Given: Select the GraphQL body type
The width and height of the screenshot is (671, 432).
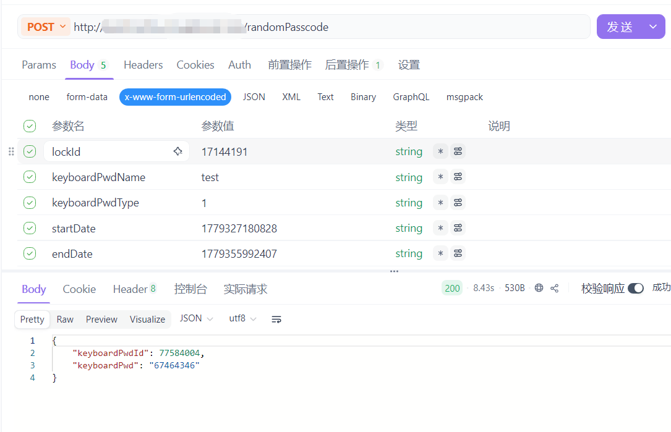Looking at the screenshot, I should [411, 97].
